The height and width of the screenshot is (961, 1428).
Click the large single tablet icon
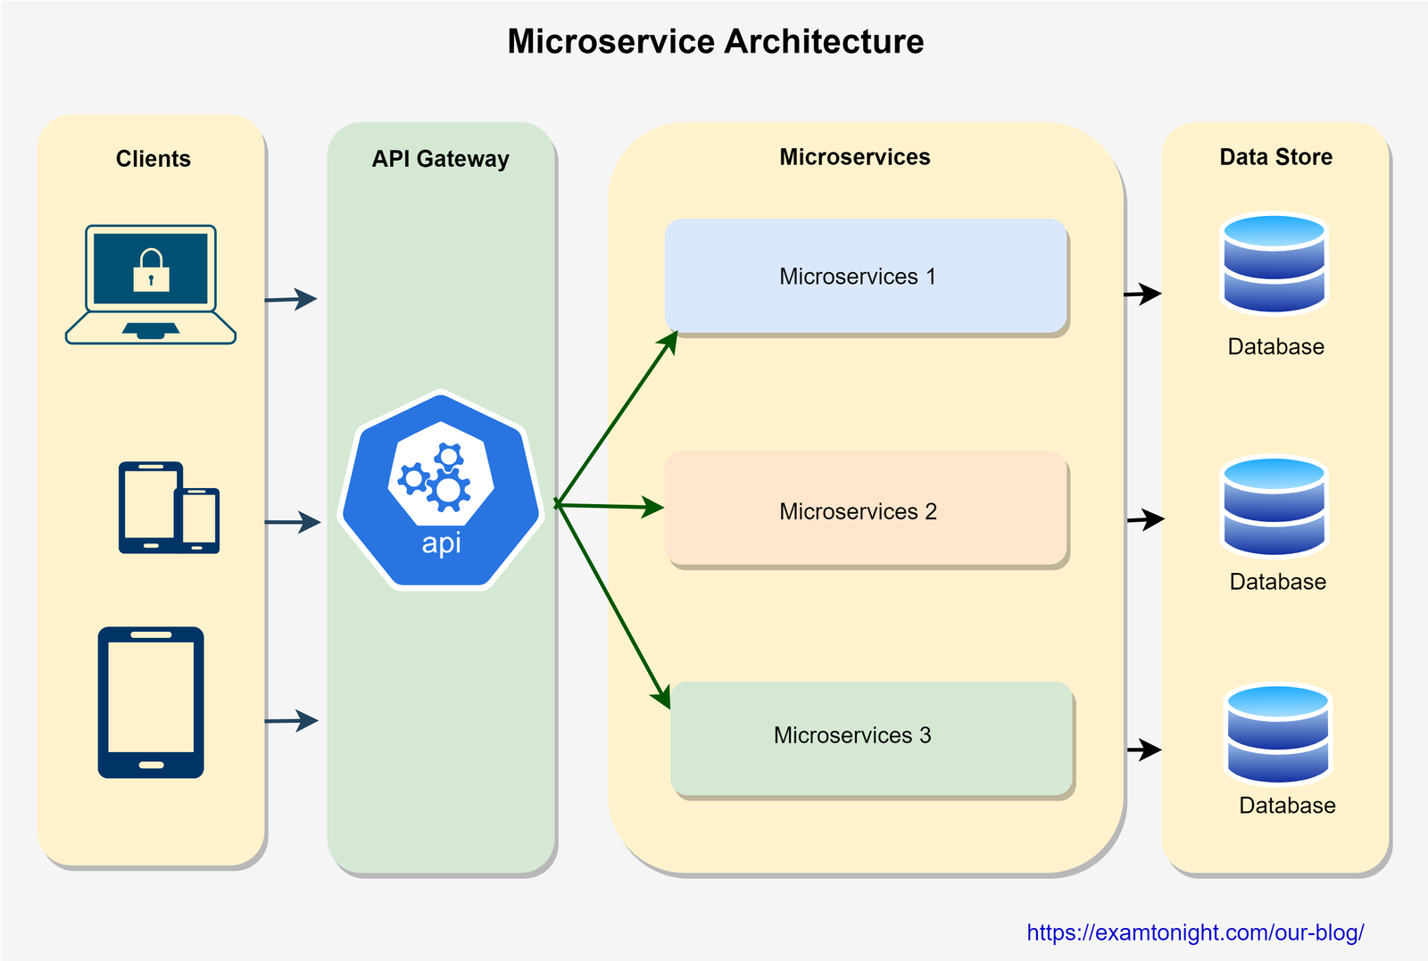click(x=151, y=702)
